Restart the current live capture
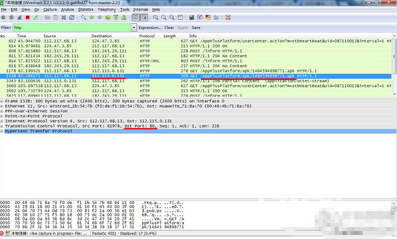Screen dimensions: 397x239 (36, 17)
